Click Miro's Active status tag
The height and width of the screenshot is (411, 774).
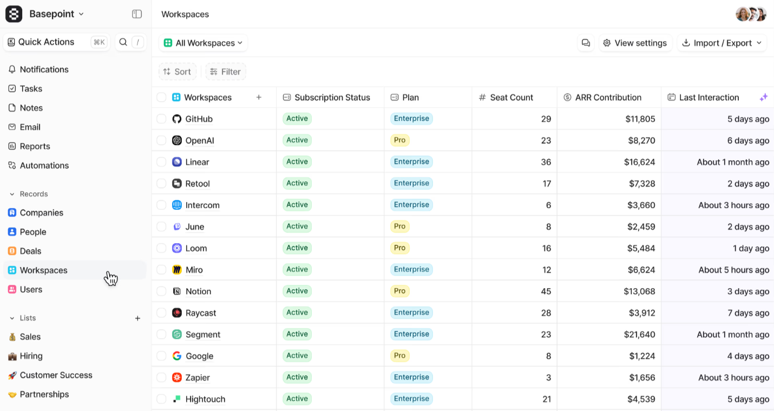click(x=297, y=270)
